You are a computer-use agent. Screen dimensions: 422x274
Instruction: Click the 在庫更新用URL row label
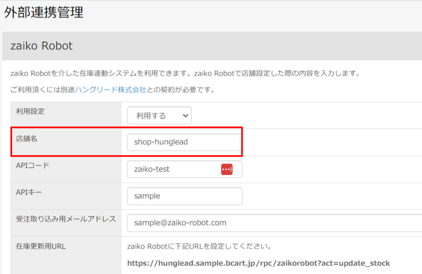coord(40,246)
